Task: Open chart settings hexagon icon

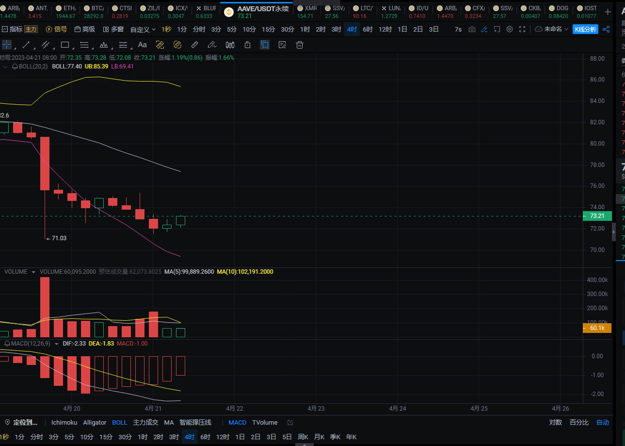Action: tap(510, 29)
